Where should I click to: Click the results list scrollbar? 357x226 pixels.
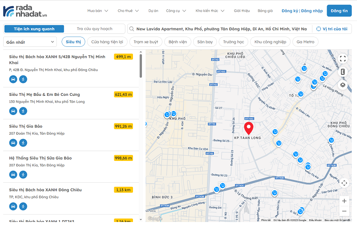pyautogui.click(x=141, y=67)
